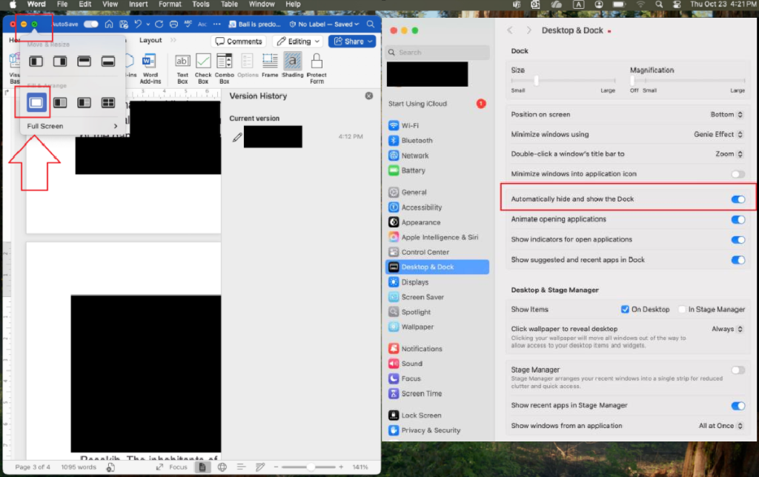Click the Protect Form lock icon
The image size is (759, 477).
pos(316,68)
